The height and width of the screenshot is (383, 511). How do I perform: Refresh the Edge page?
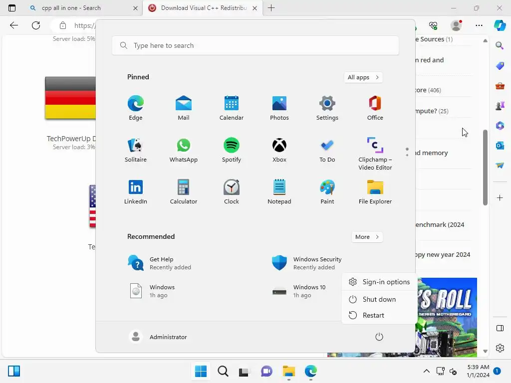[36, 25]
